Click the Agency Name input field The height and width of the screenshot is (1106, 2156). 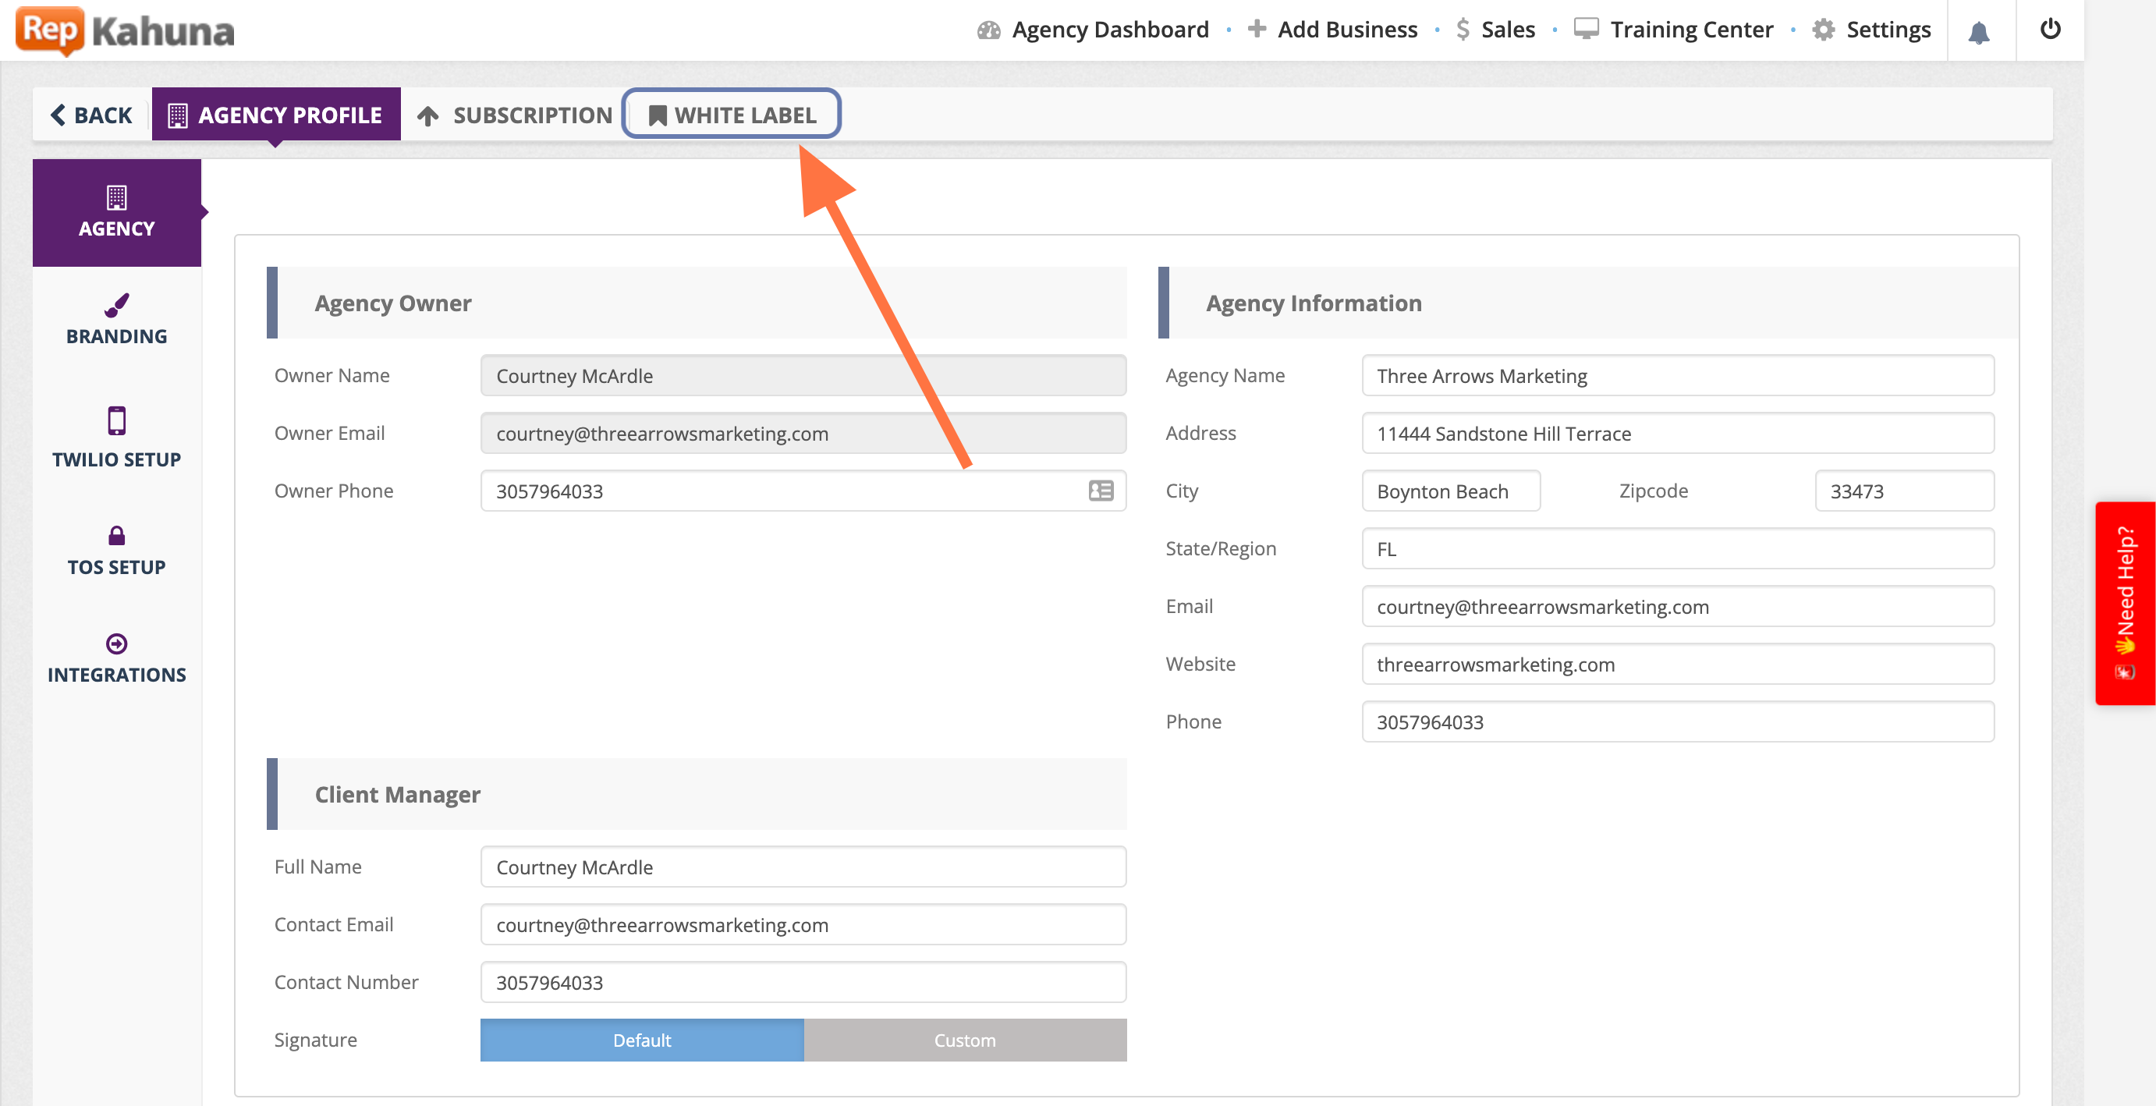click(1677, 376)
